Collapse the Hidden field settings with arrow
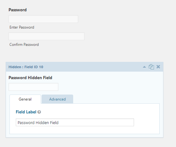The width and height of the screenshot is (176, 147). click(144, 67)
